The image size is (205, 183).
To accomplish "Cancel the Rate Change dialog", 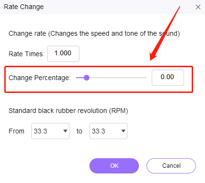I will (x=171, y=166).
